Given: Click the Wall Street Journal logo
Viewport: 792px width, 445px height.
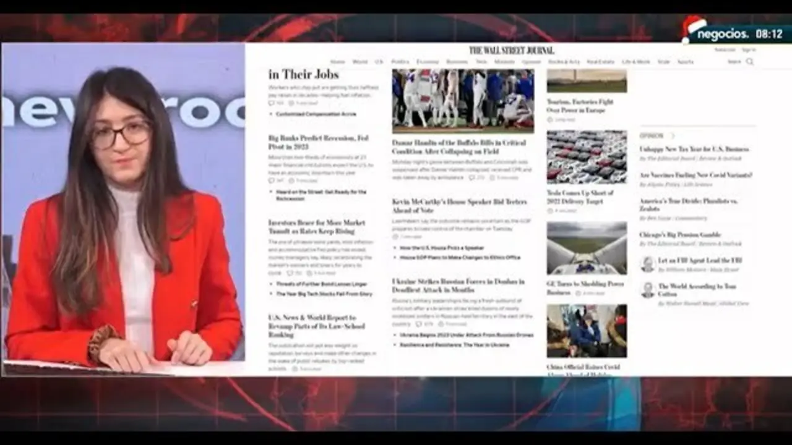Looking at the screenshot, I should (x=511, y=51).
